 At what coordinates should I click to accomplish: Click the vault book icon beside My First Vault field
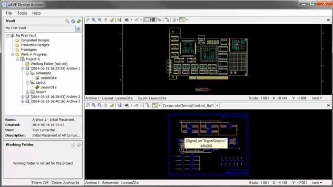point(78,29)
